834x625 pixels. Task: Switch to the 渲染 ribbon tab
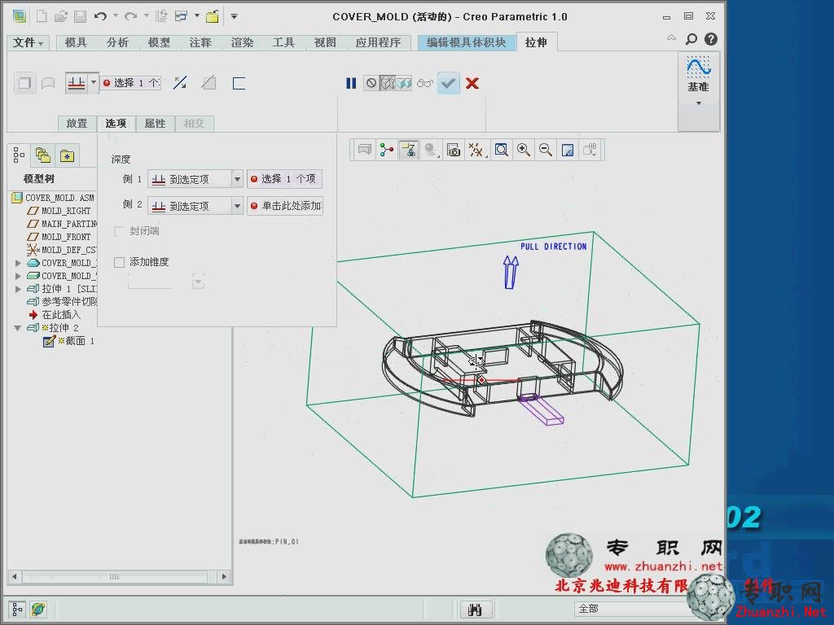tap(242, 42)
